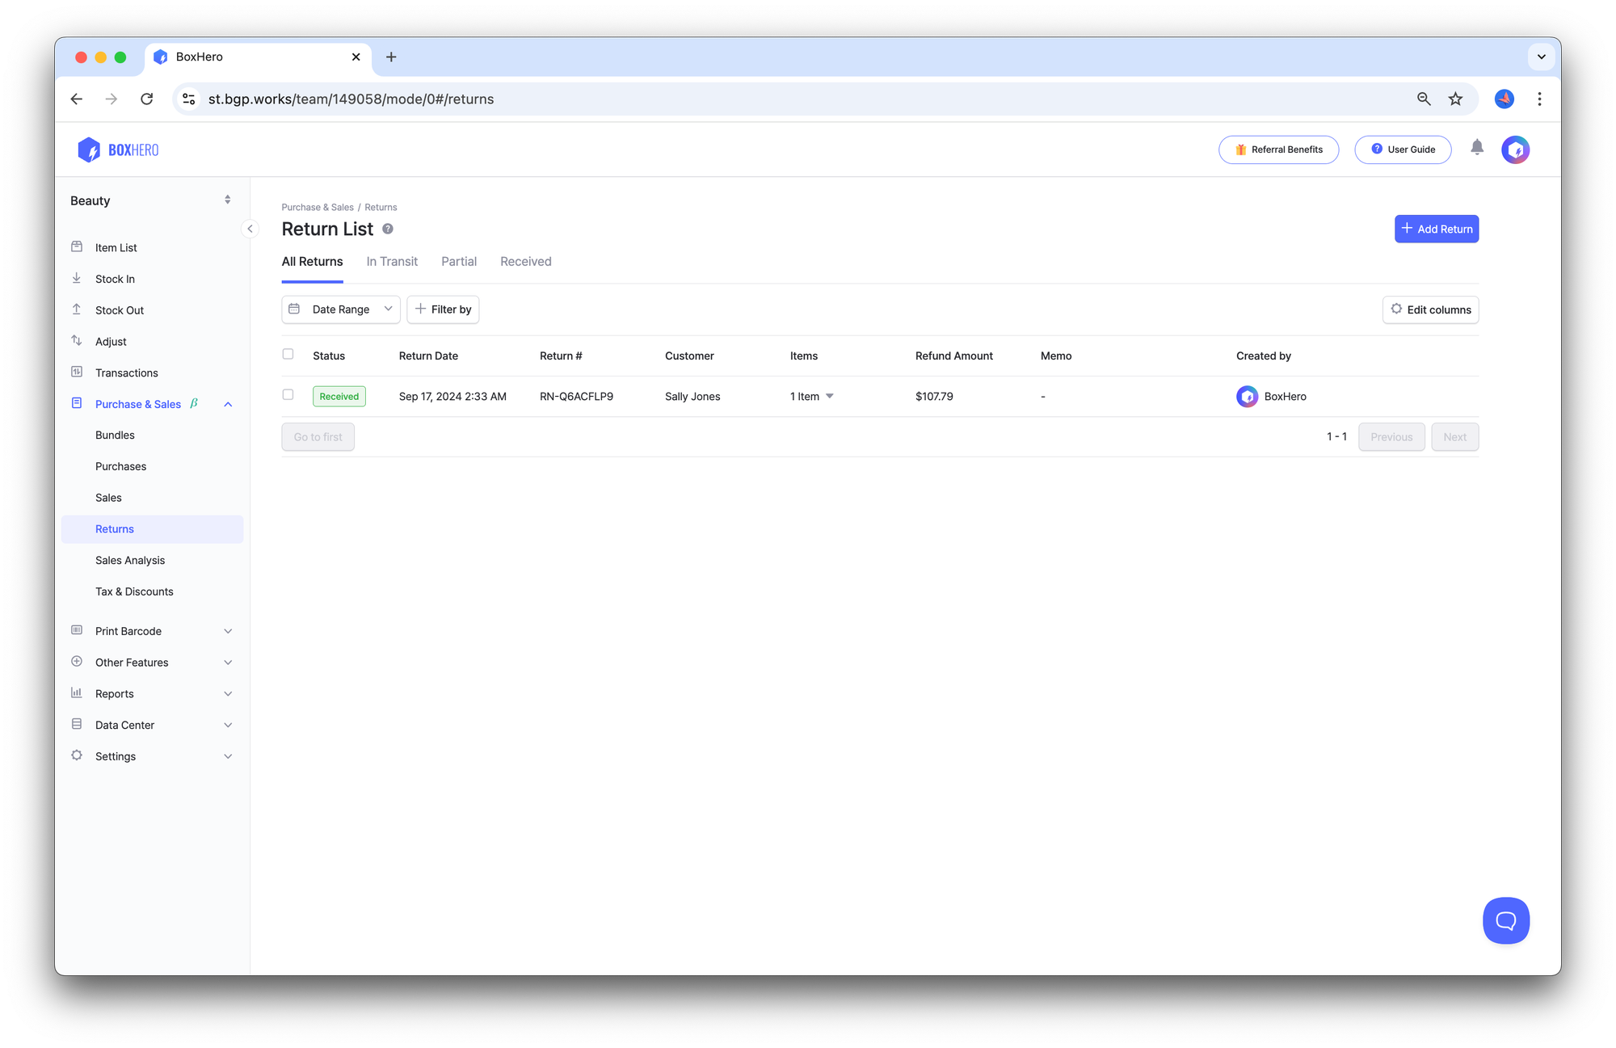Switch to the Received tab
This screenshot has width=1616, height=1048.
click(x=524, y=262)
